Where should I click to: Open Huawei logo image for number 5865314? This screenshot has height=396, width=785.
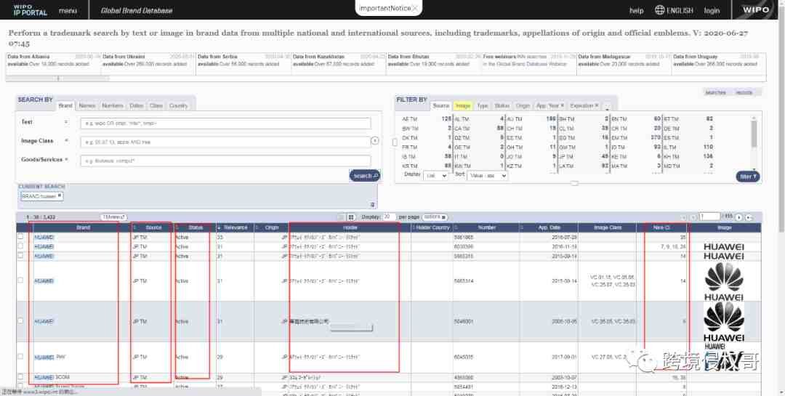[724, 281]
